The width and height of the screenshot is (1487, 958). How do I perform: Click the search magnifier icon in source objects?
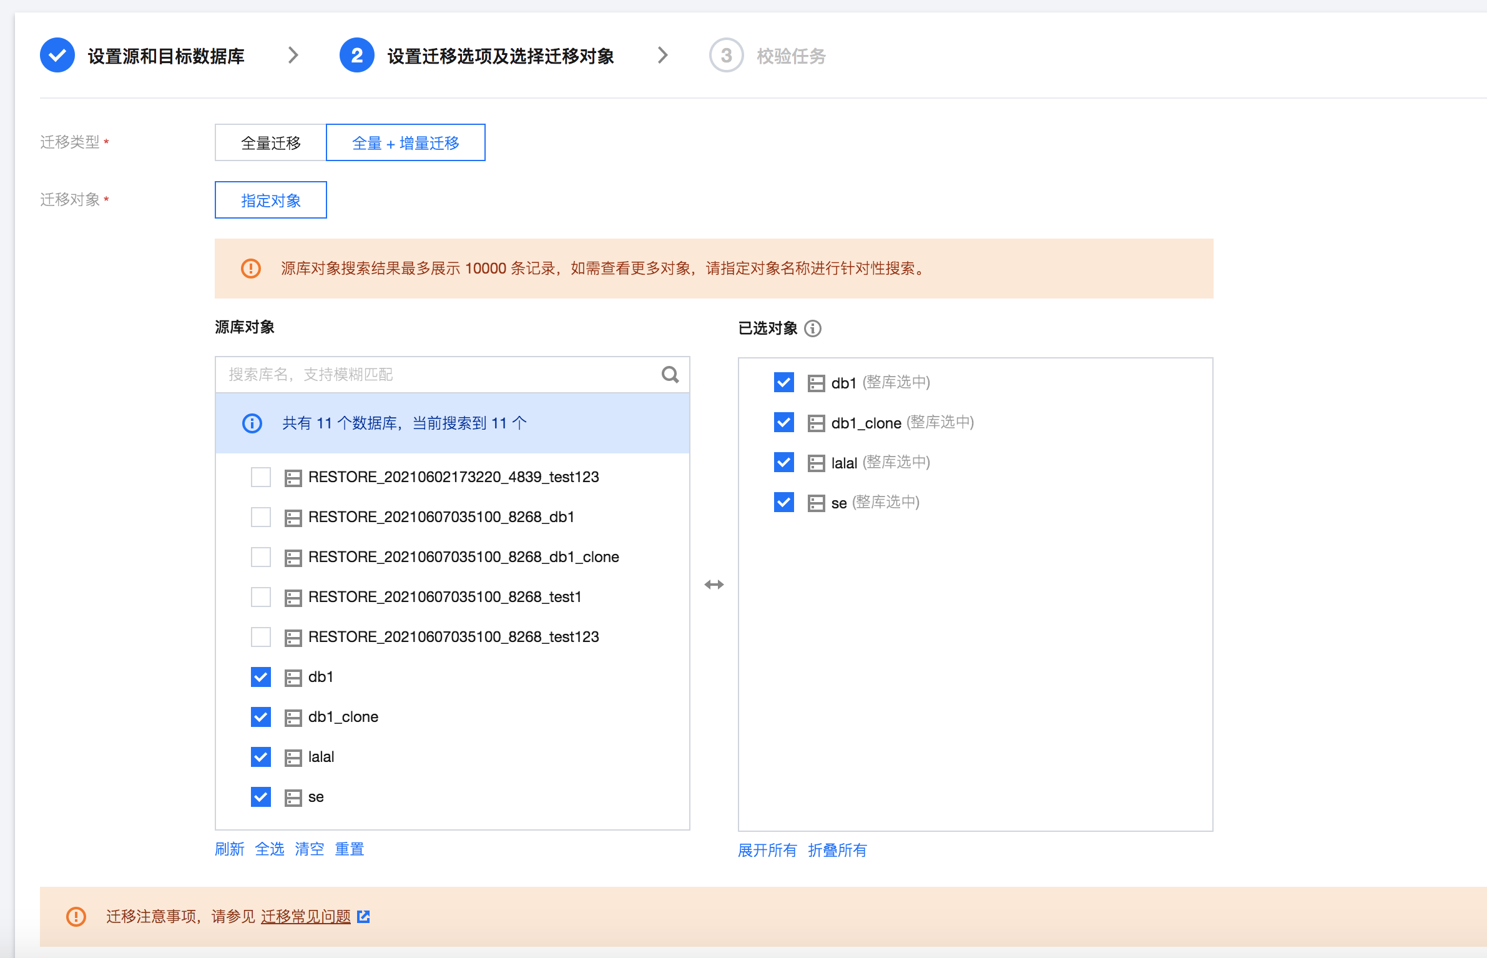click(x=670, y=375)
